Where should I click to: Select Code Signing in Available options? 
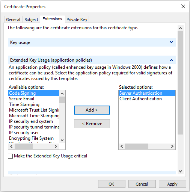pos(33,93)
